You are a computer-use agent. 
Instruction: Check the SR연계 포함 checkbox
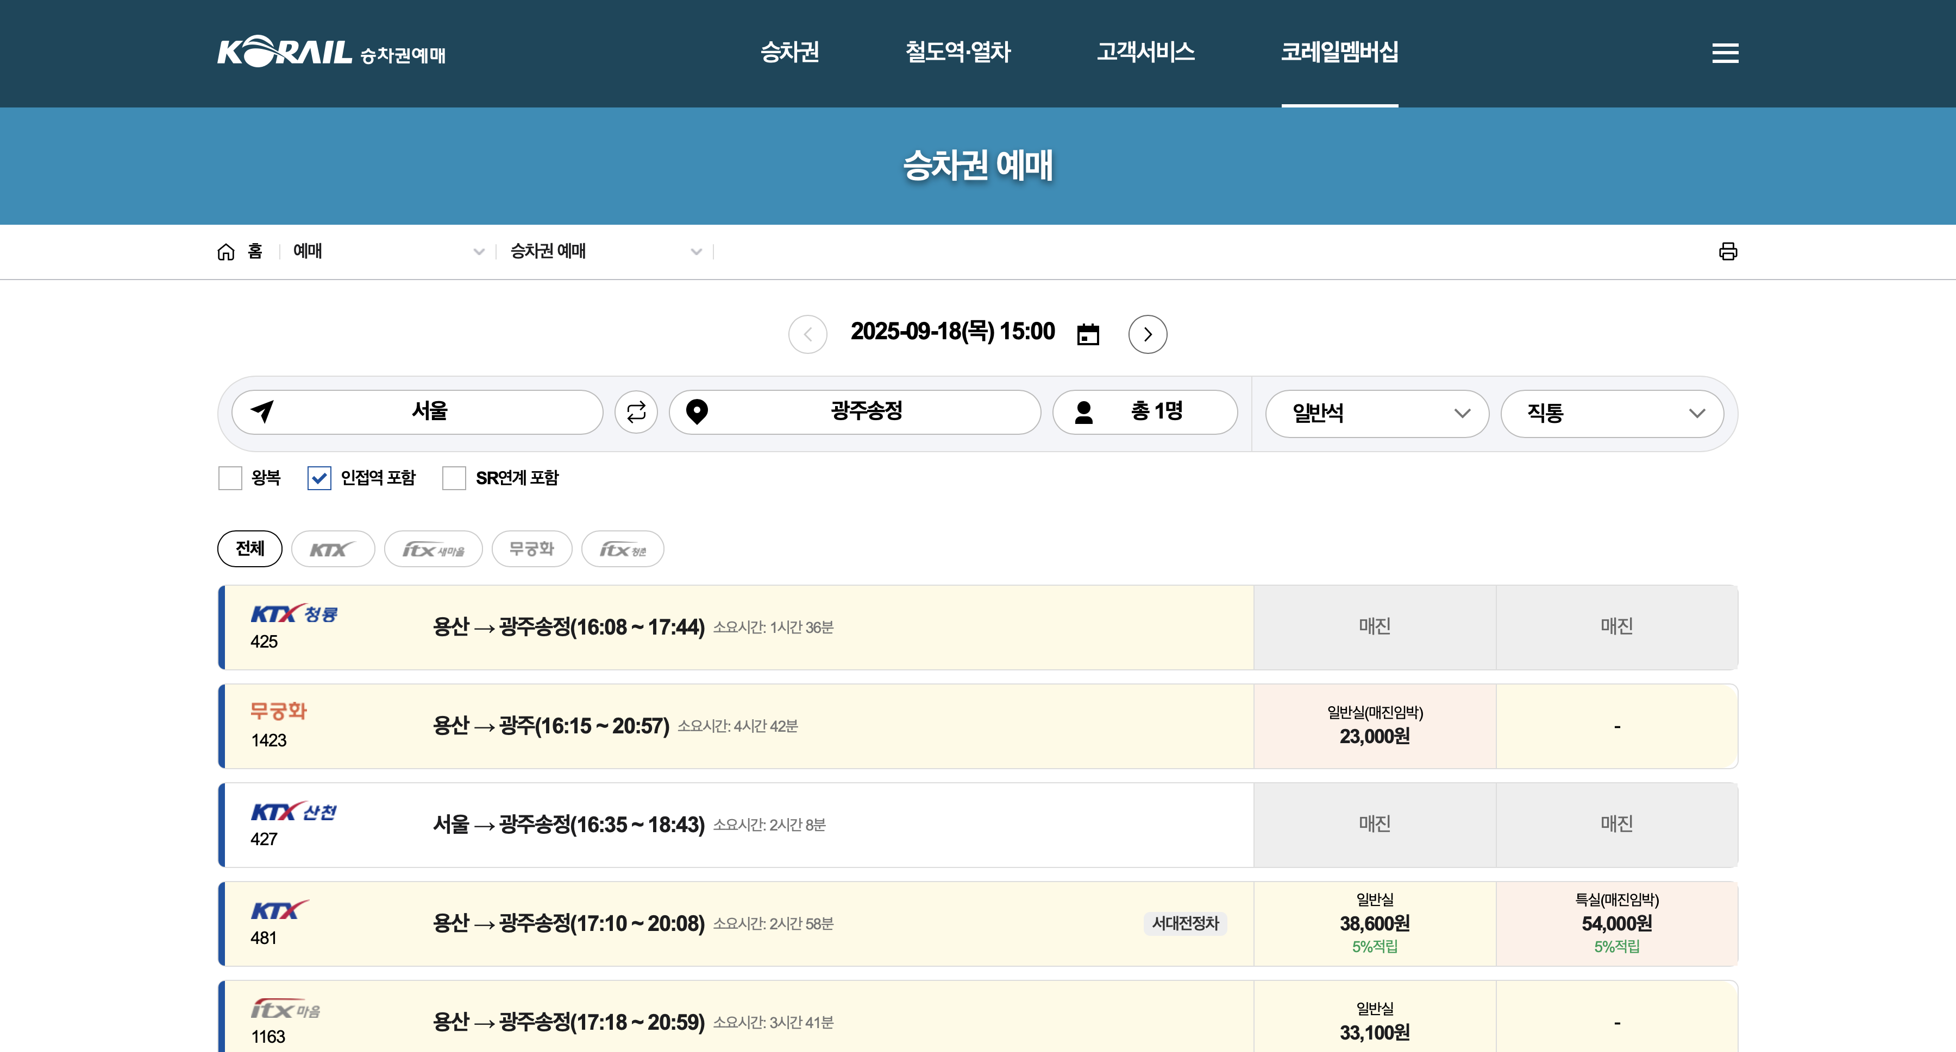click(x=454, y=478)
